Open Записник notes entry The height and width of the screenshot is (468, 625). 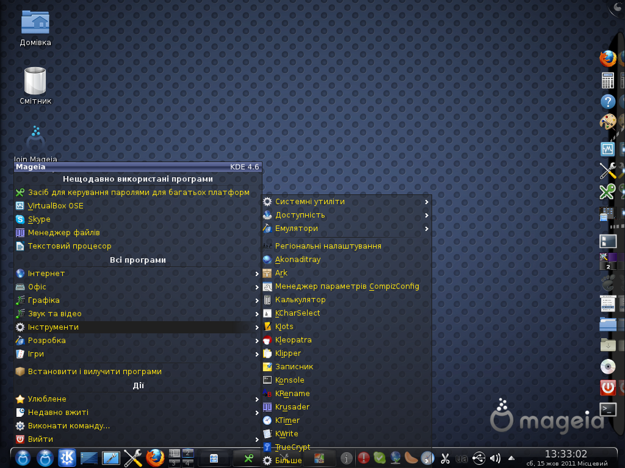pyautogui.click(x=347, y=366)
